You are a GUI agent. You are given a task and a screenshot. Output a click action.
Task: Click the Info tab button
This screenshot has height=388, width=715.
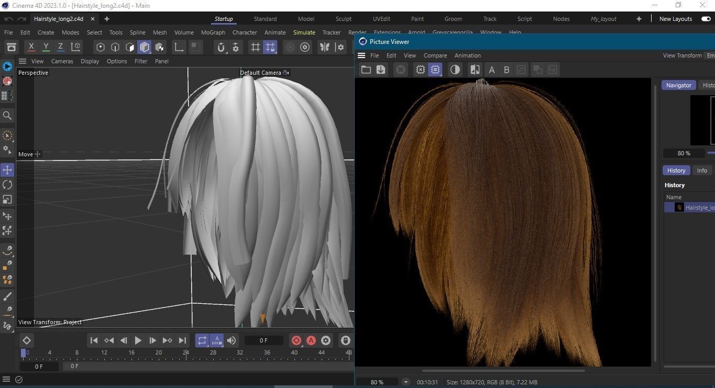tap(701, 170)
